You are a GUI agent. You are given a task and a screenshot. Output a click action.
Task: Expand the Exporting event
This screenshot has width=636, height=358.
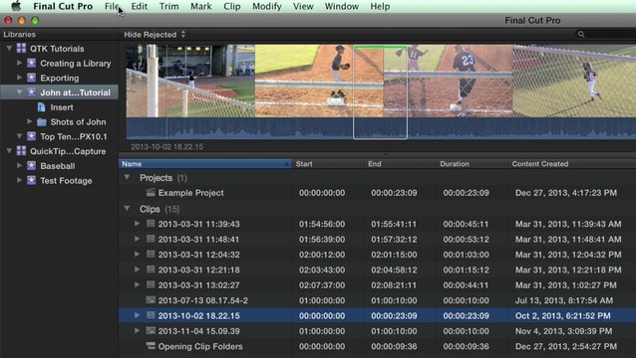(x=19, y=78)
